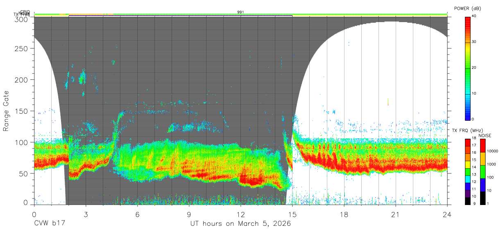The height and width of the screenshot is (232, 503).
Task: Click the 'NOISE' legend title above the noise bar
Action: point(486,135)
